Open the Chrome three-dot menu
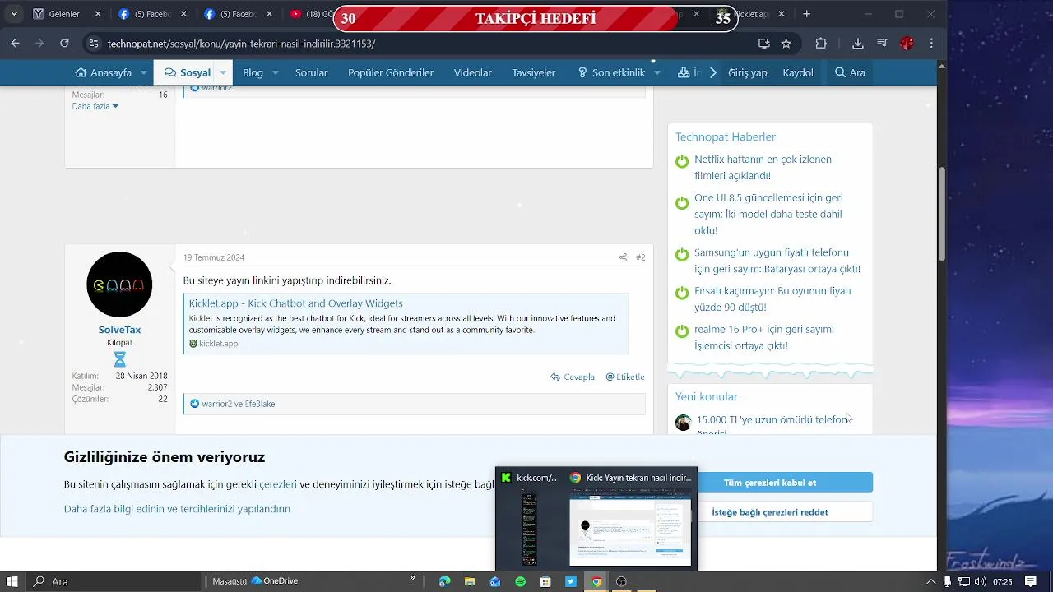 [x=931, y=44]
